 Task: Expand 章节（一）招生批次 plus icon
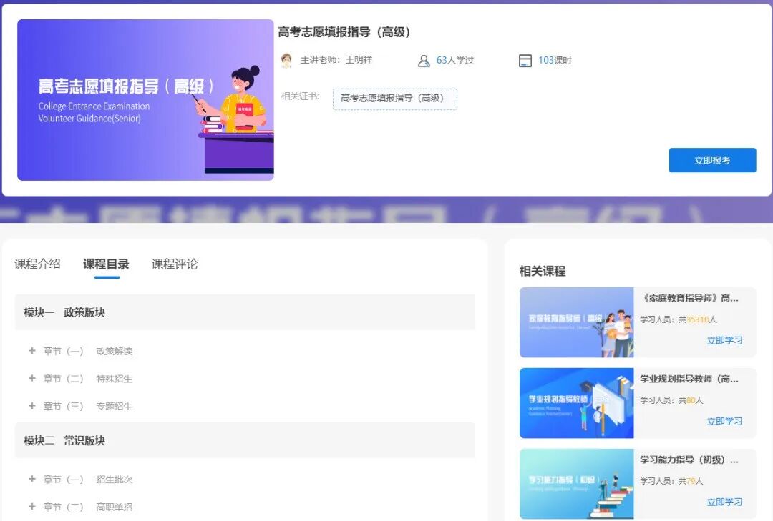[31, 479]
